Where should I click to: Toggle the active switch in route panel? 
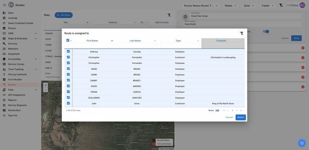click(266, 32)
